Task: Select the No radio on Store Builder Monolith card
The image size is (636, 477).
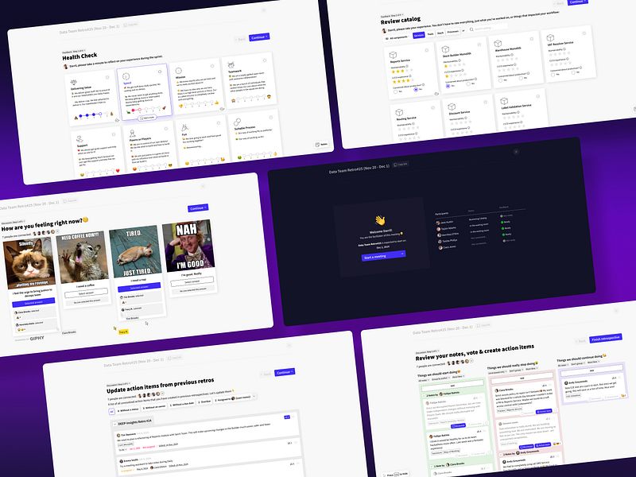Action: point(468,84)
